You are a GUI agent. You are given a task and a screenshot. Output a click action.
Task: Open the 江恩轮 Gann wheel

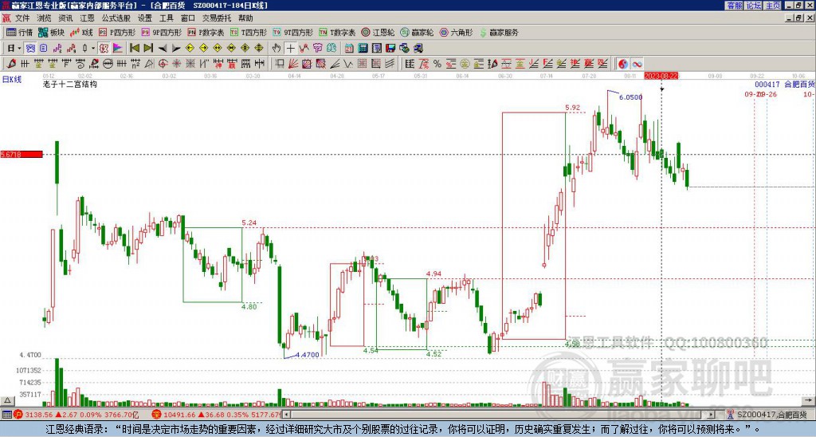378,32
